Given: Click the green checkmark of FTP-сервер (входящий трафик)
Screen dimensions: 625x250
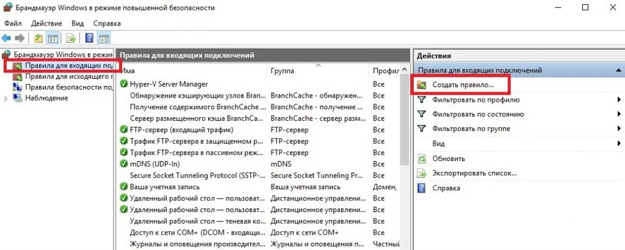Looking at the screenshot, I should click(x=124, y=130).
